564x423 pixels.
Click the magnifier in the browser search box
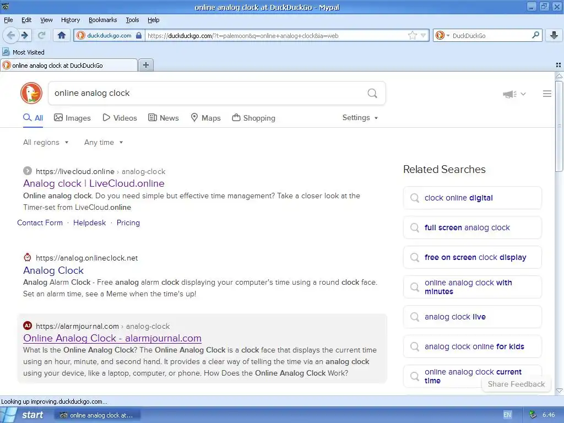(x=535, y=35)
